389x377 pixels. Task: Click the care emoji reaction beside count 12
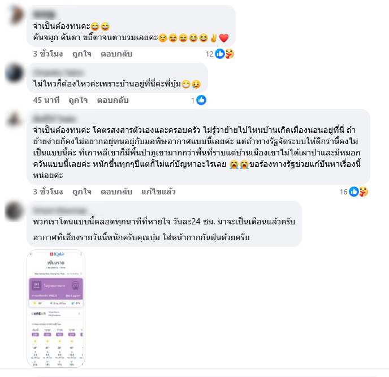click(230, 54)
